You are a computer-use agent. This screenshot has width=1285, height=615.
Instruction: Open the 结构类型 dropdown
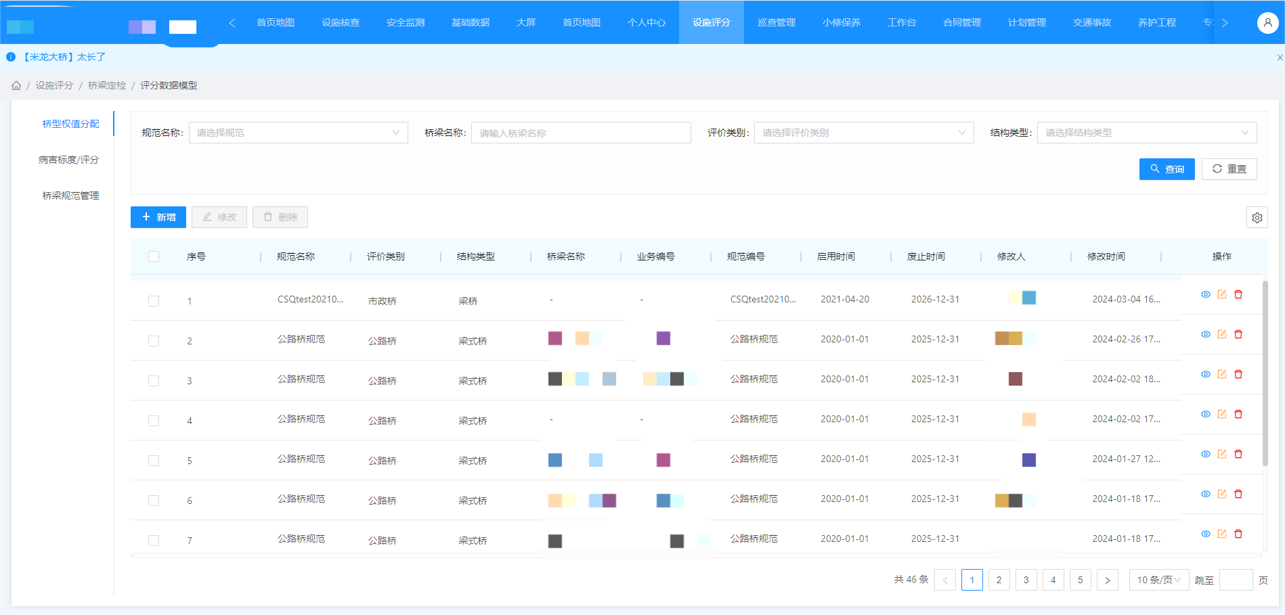[x=1147, y=133]
